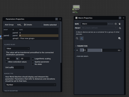This screenshot has width=129, height=97.
Task: Collapse the Parameters section chevron
Action: click(76, 46)
